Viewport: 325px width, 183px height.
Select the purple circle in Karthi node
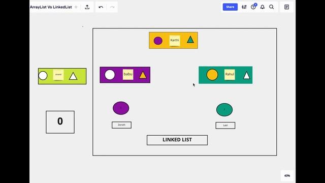[x=158, y=41]
